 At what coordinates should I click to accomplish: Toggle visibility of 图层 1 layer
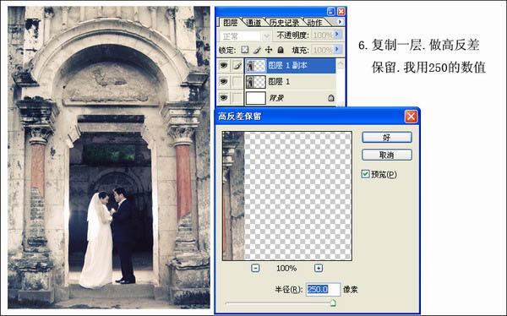(x=224, y=81)
